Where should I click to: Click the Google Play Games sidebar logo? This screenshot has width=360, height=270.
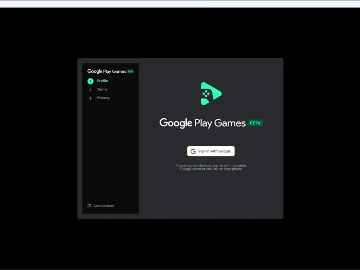[110, 71]
